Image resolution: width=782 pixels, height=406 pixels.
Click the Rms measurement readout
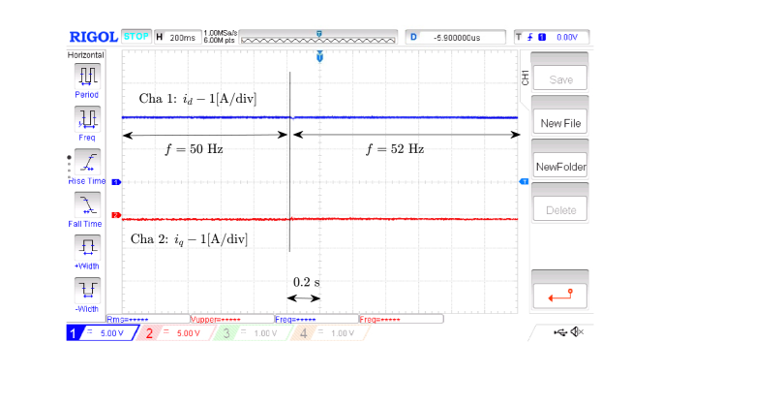tap(148, 319)
